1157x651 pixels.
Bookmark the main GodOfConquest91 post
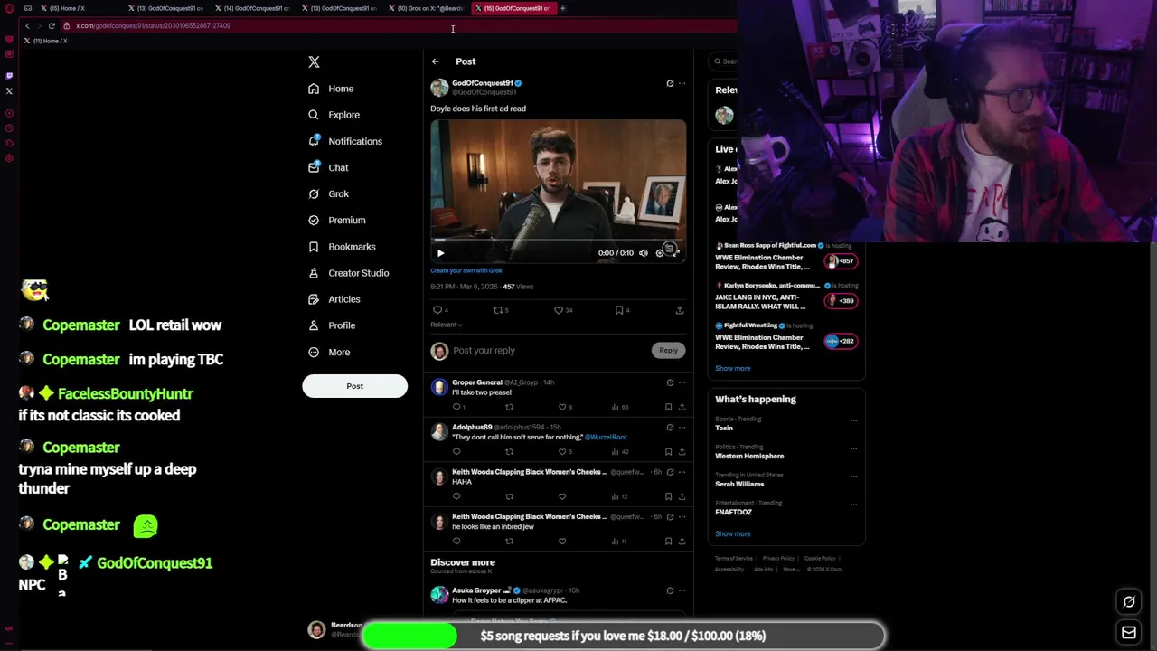coord(620,310)
